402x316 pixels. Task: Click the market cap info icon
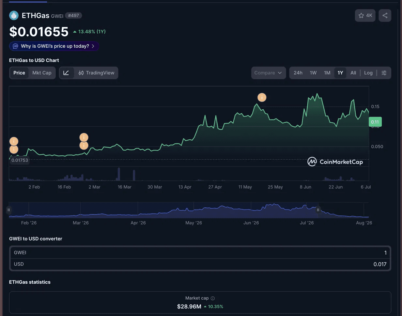(213, 298)
